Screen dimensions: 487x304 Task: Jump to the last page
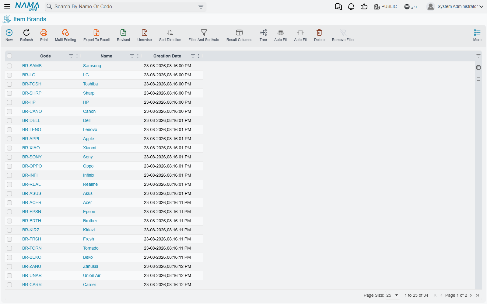pos(477,295)
